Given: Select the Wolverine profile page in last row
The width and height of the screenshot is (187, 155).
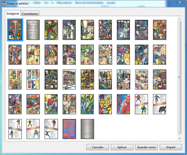Looking at the screenshot, I should click(x=33, y=129).
